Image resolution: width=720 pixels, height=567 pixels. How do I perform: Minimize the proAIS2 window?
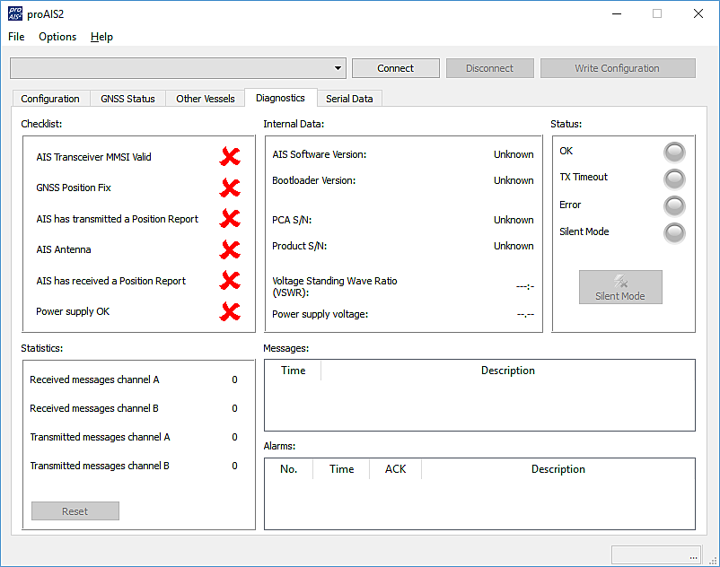pos(617,13)
